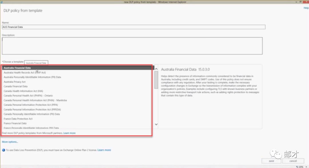Open Learn more link for Microsoft partner templates
This screenshot has width=309, height=168.
(70, 133)
